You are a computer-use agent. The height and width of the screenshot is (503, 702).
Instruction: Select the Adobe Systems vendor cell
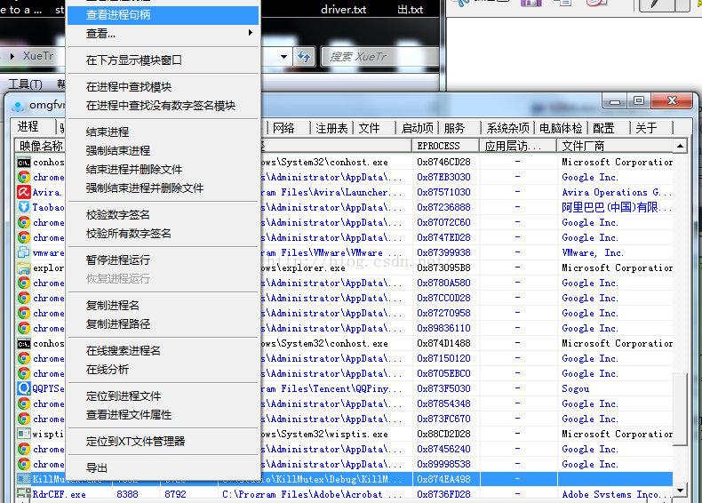(615, 494)
